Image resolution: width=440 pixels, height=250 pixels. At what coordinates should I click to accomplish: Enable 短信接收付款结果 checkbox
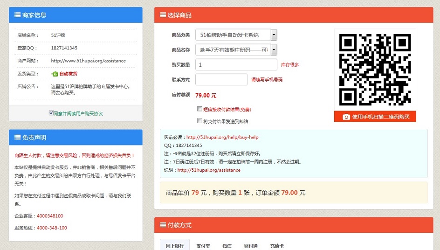tap(199, 109)
